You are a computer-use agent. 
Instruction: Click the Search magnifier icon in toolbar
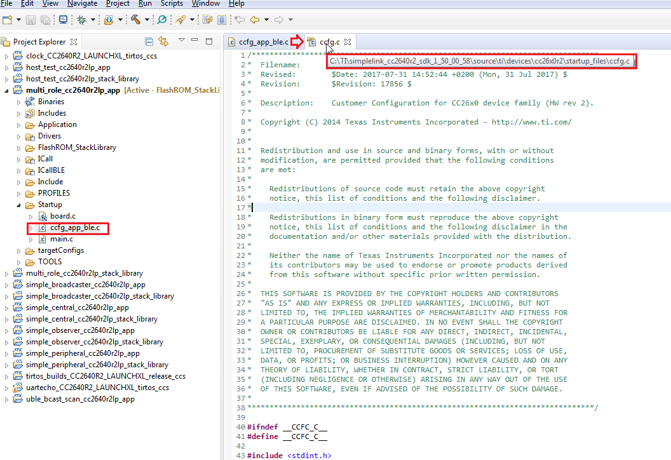point(162,20)
